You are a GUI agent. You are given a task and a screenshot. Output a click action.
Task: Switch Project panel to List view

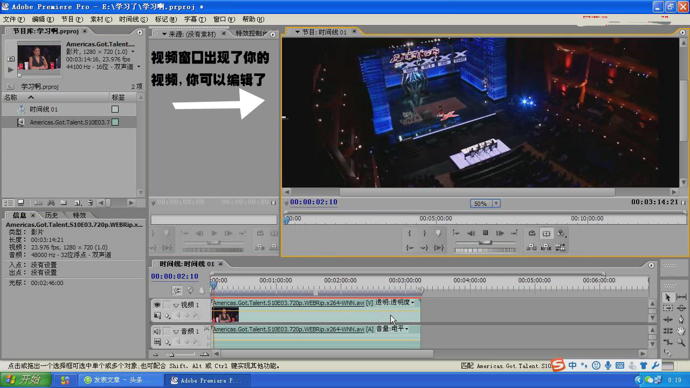pyautogui.click(x=9, y=203)
